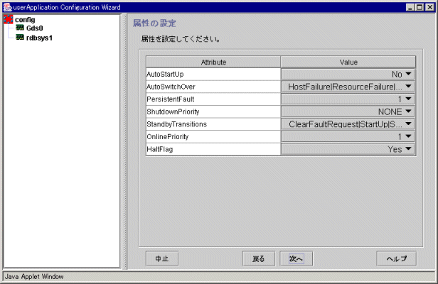
Task: Click the 次へ next button
Action: [x=297, y=259]
